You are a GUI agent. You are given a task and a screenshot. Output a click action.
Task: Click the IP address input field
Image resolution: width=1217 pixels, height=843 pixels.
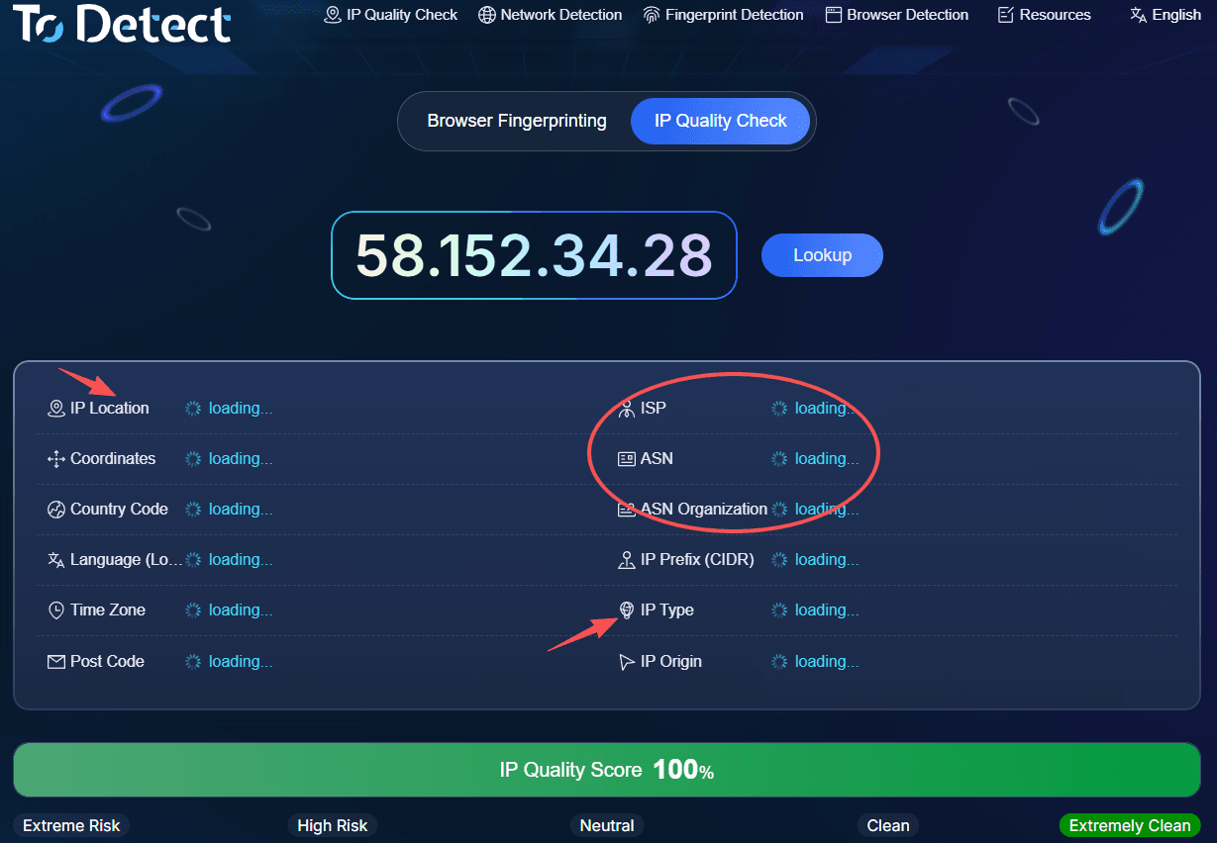coord(534,255)
